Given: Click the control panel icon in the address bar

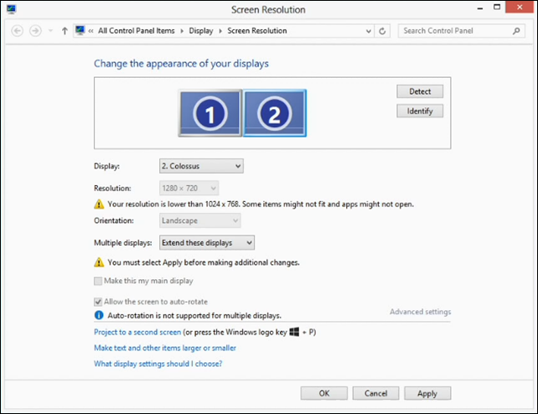Looking at the screenshot, I should click(80, 30).
